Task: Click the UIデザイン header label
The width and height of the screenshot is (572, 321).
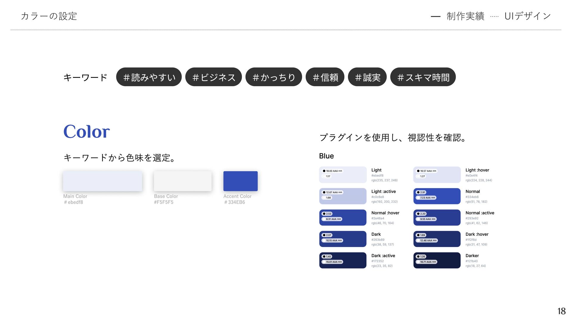Action: [527, 16]
